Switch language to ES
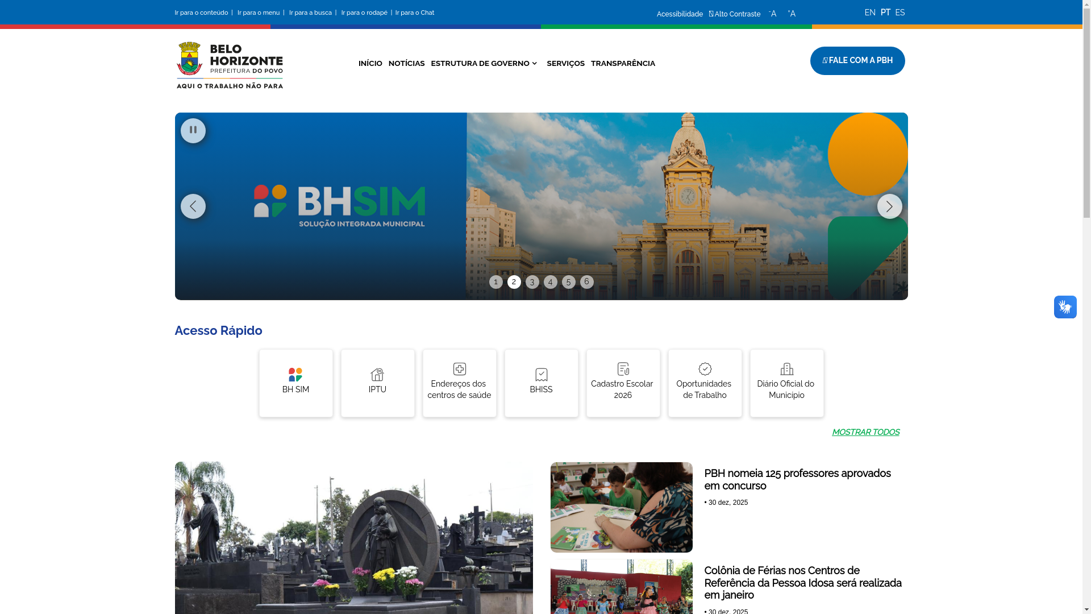 click(900, 13)
